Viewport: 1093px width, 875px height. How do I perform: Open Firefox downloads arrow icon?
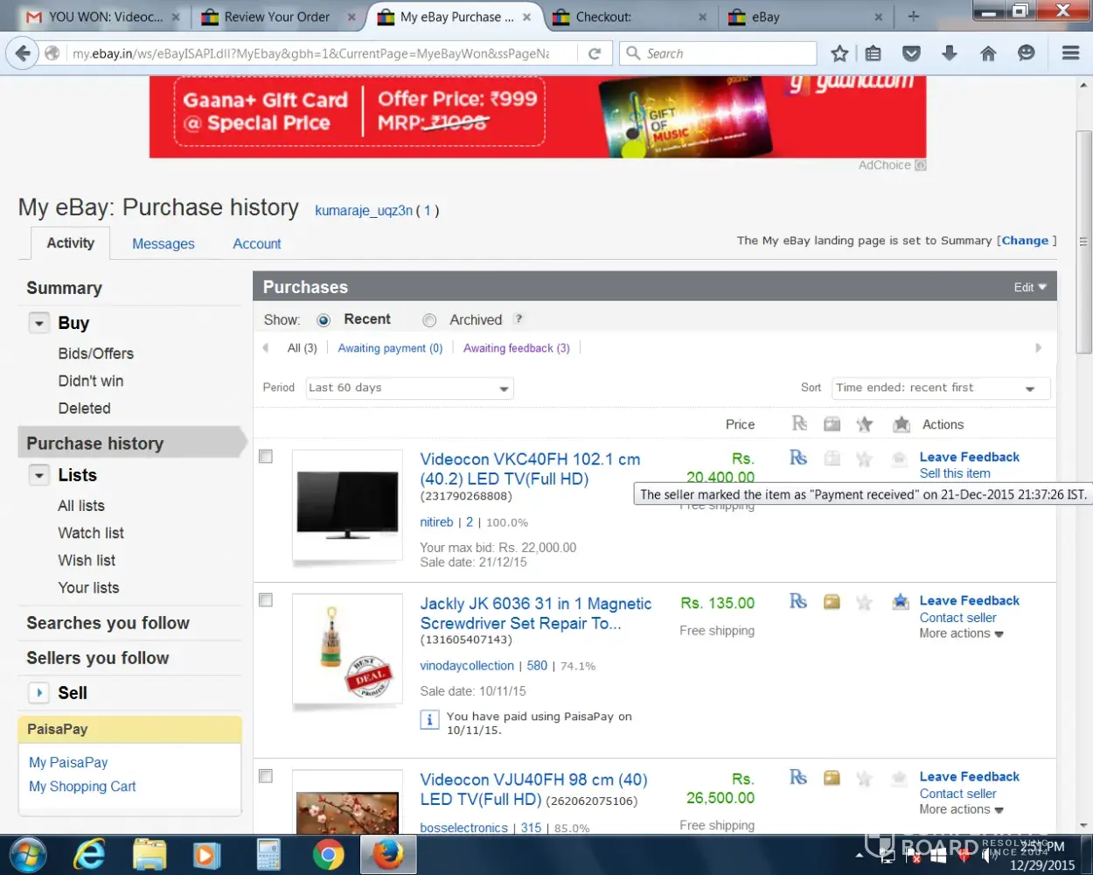950,53
